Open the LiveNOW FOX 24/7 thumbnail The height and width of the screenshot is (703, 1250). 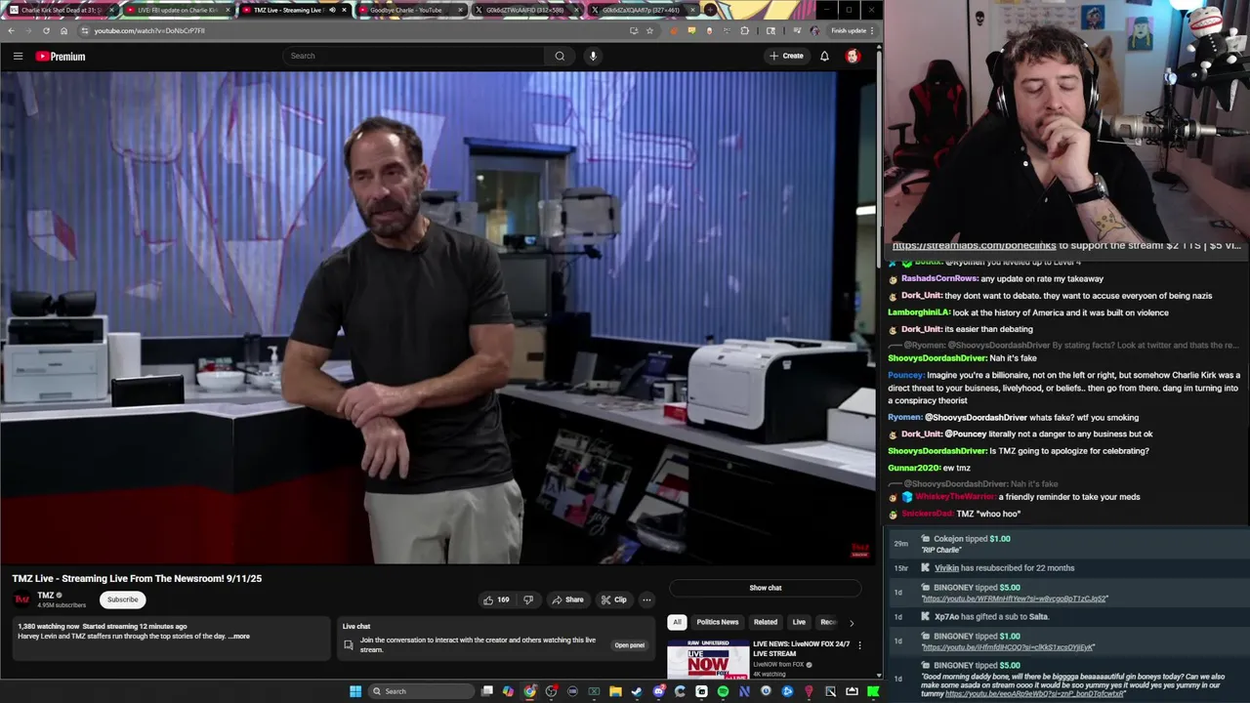(708, 659)
